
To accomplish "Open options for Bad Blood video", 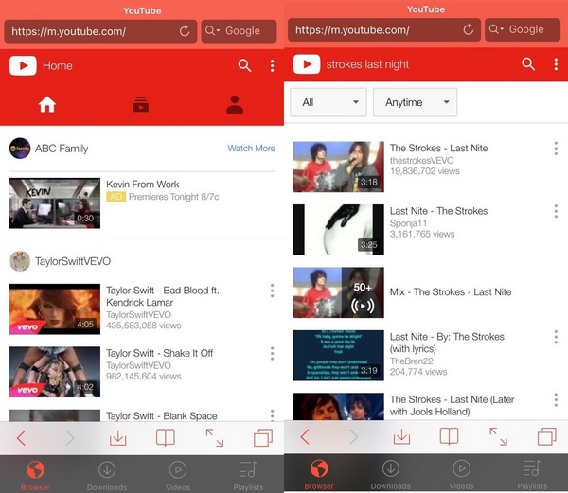I will click(x=272, y=291).
